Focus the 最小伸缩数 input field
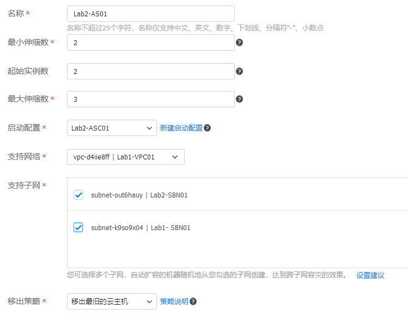Viewport: 408px width, 315px height. tap(151, 42)
